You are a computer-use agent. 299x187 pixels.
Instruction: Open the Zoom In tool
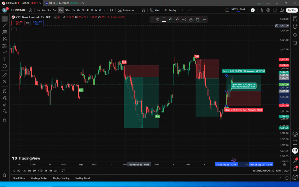[5, 82]
